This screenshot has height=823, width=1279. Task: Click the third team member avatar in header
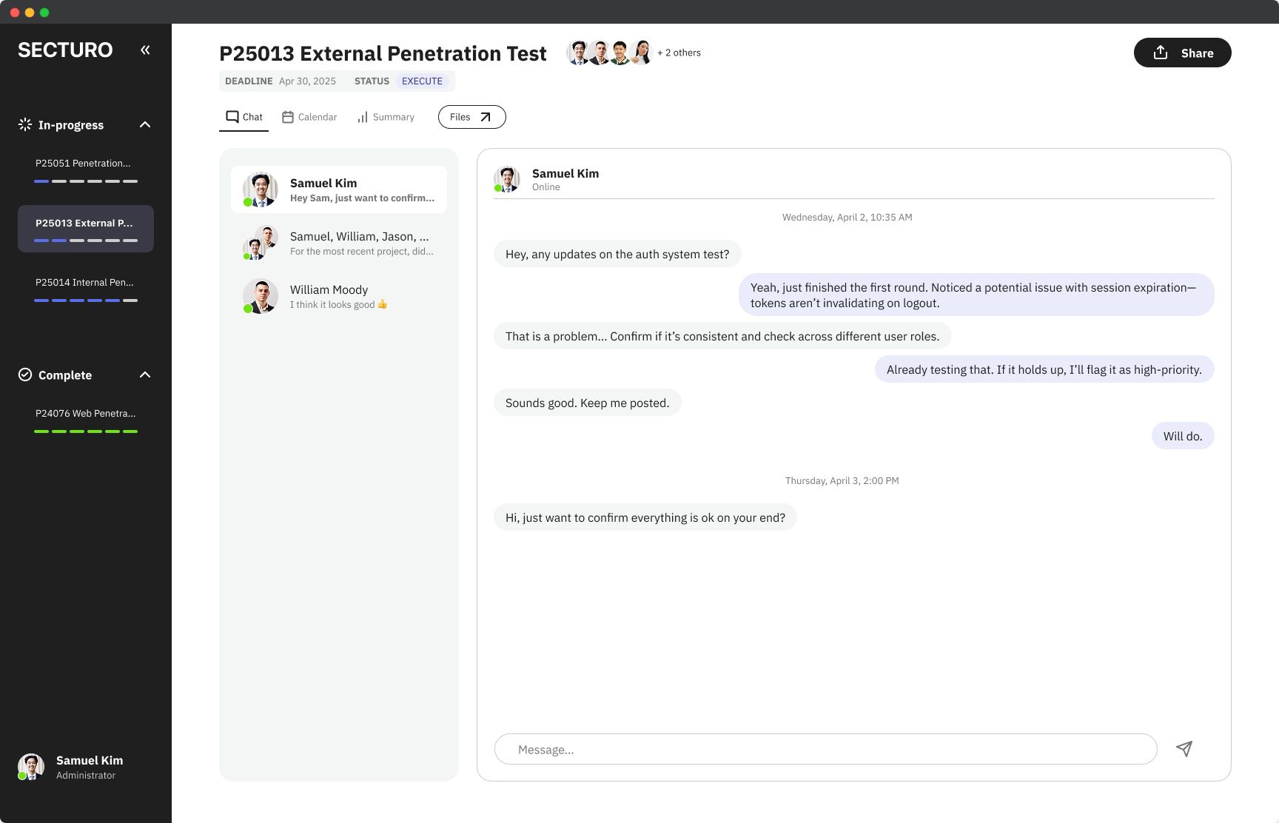tap(620, 53)
